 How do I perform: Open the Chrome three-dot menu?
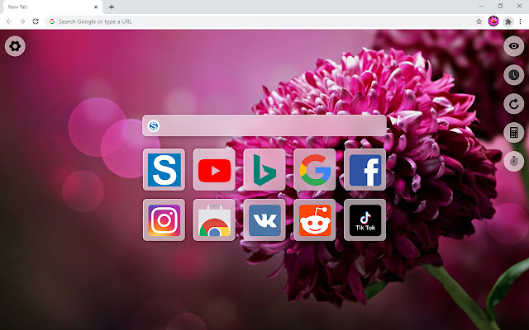(x=520, y=21)
